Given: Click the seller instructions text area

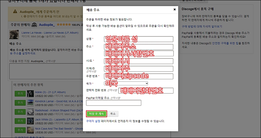Looking at the screenshot, I should (46, 71).
